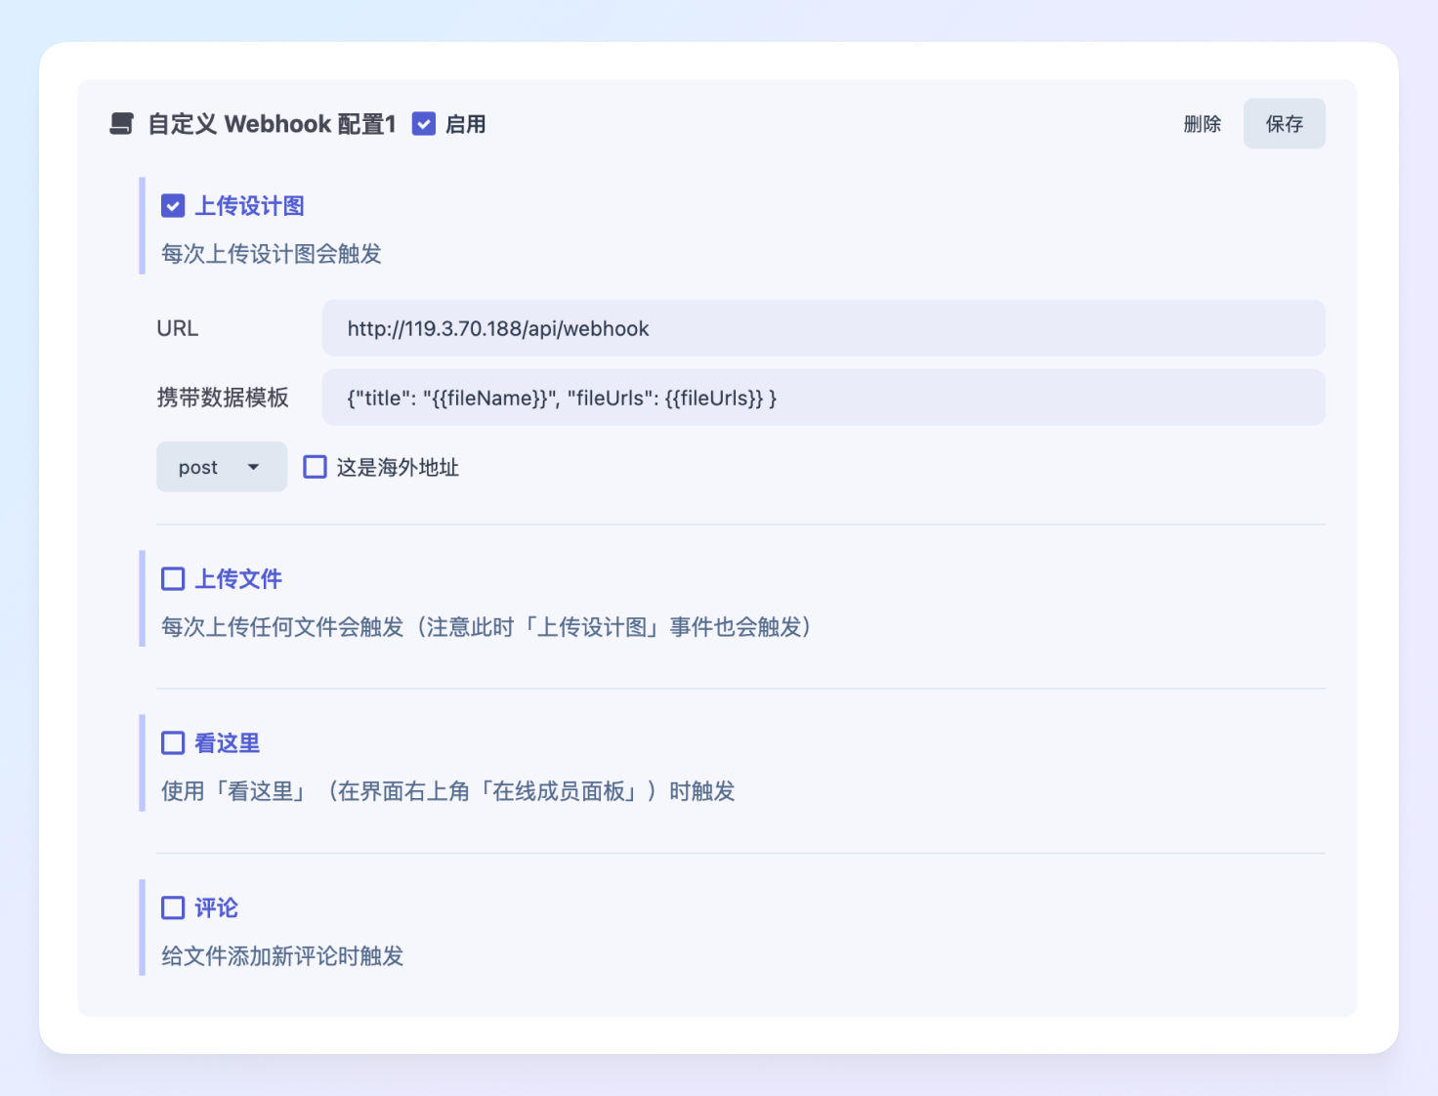
Task: Uncheck the 上传设计图 event checkbox
Action: click(173, 206)
